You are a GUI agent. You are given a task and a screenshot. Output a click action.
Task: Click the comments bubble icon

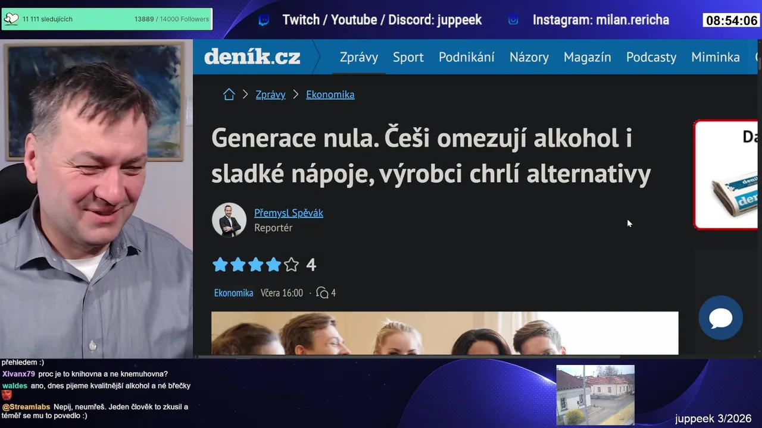pyautogui.click(x=322, y=292)
